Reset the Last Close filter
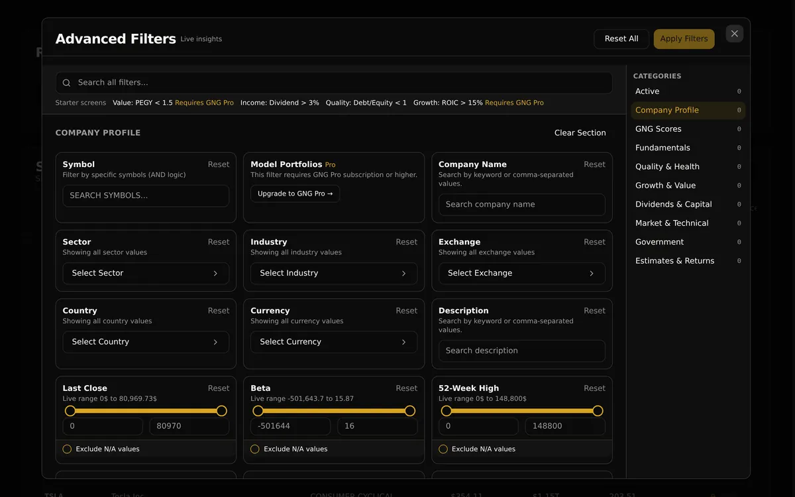 tap(219, 389)
